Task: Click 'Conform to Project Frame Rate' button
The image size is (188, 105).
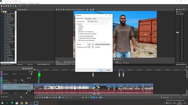Action: pyautogui.click(x=103, y=44)
